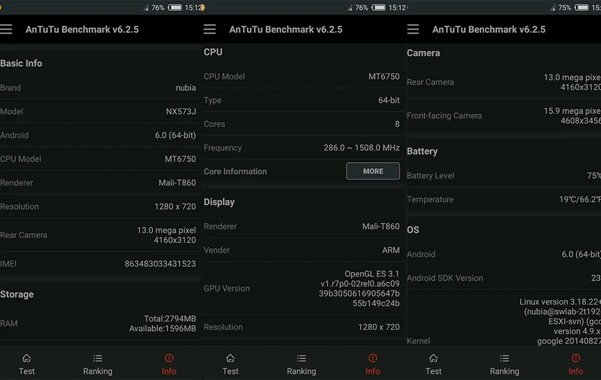Screen dimensions: 601x380
Task: Tap battery icon in right panel status bar
Action: (581, 8)
